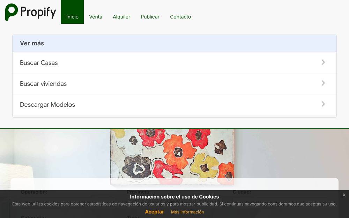
Task: Click the cookies information heading text
Action: [174, 197]
